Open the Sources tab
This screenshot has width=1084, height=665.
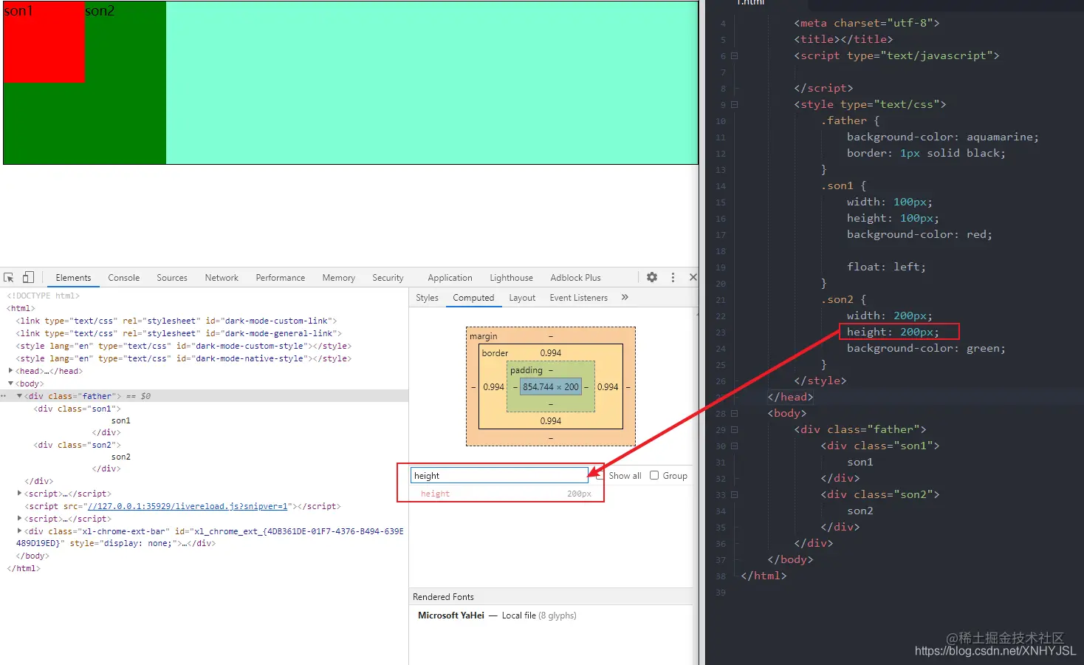172,278
